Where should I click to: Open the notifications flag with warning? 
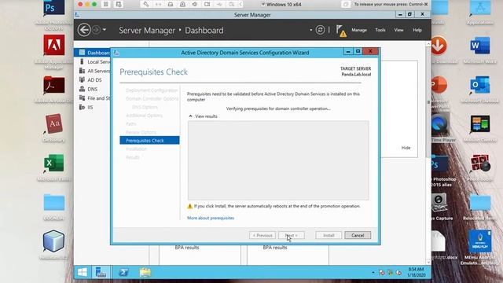click(x=341, y=31)
